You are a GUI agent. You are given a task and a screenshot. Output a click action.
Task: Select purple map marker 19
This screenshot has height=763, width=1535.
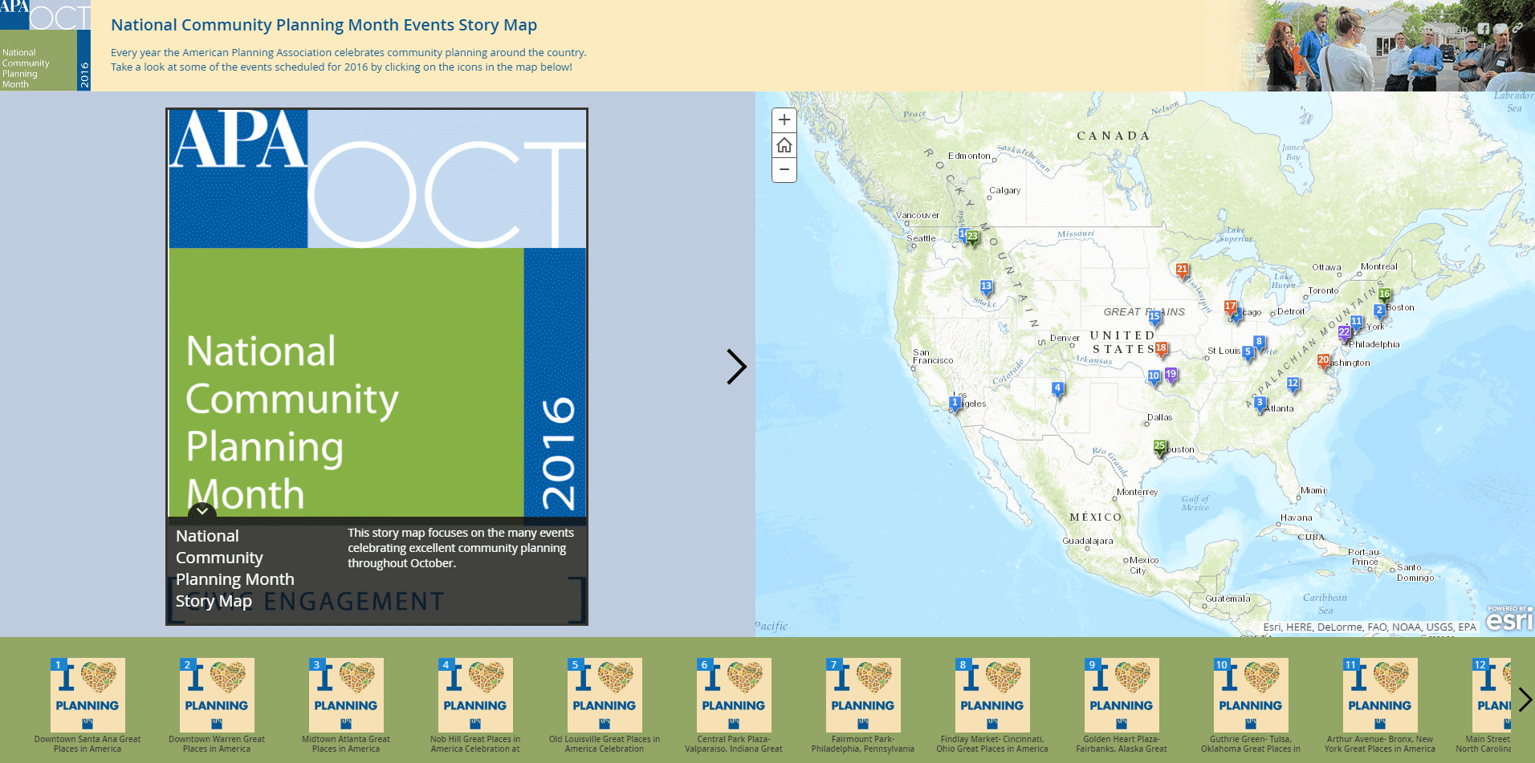click(x=1171, y=375)
